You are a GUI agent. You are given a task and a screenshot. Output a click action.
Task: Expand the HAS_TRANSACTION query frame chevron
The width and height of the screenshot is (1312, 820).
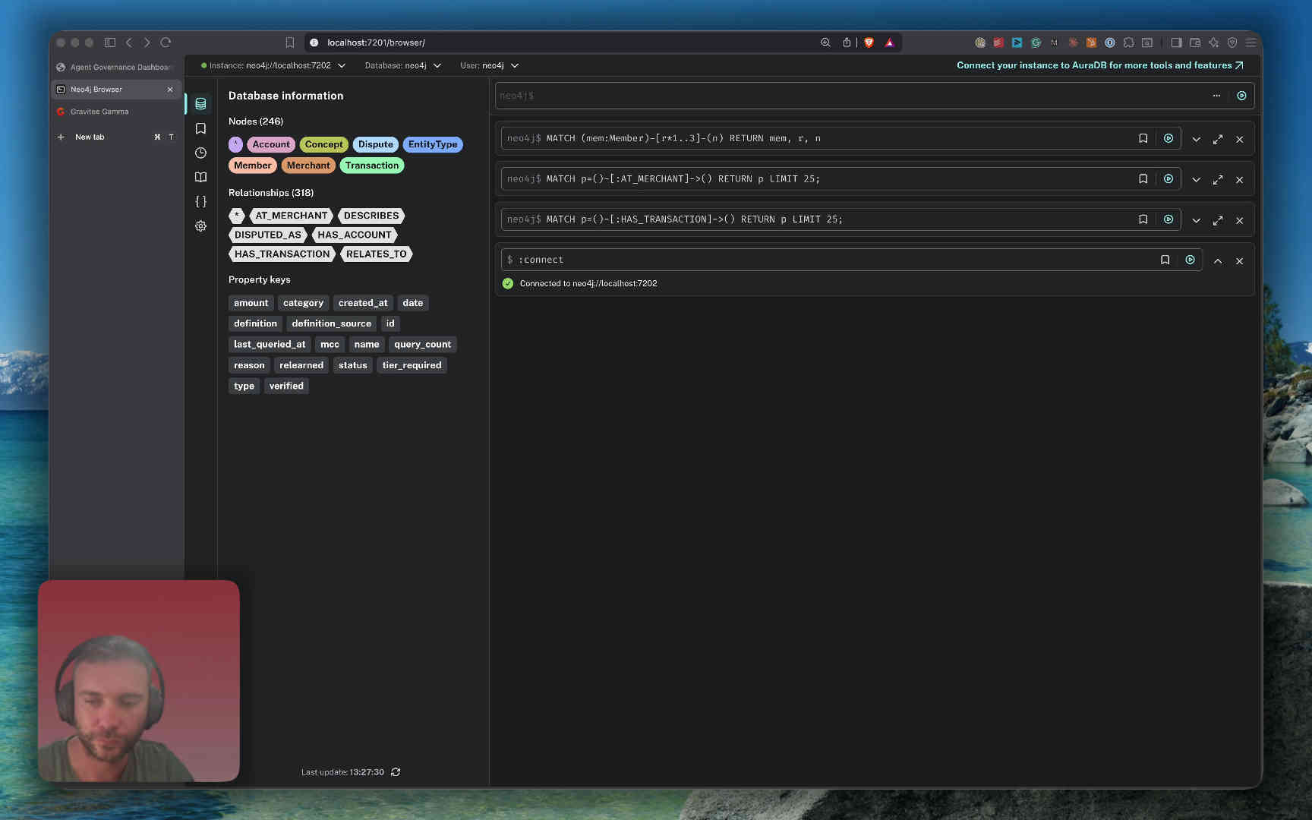pos(1197,220)
